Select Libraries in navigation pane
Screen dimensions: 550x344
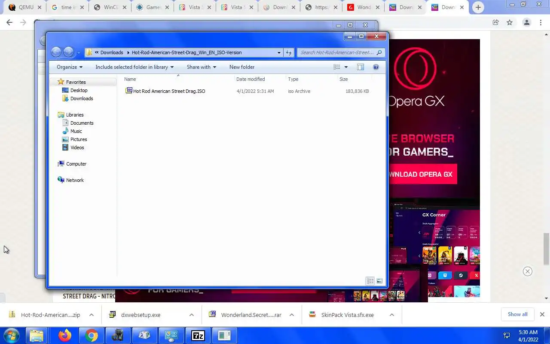click(x=74, y=115)
